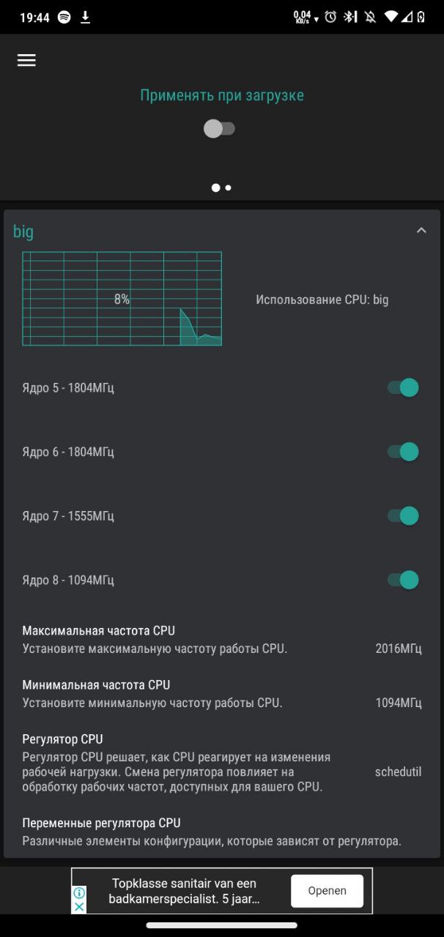
Task: Open the ad info icon
Action: tap(79, 893)
